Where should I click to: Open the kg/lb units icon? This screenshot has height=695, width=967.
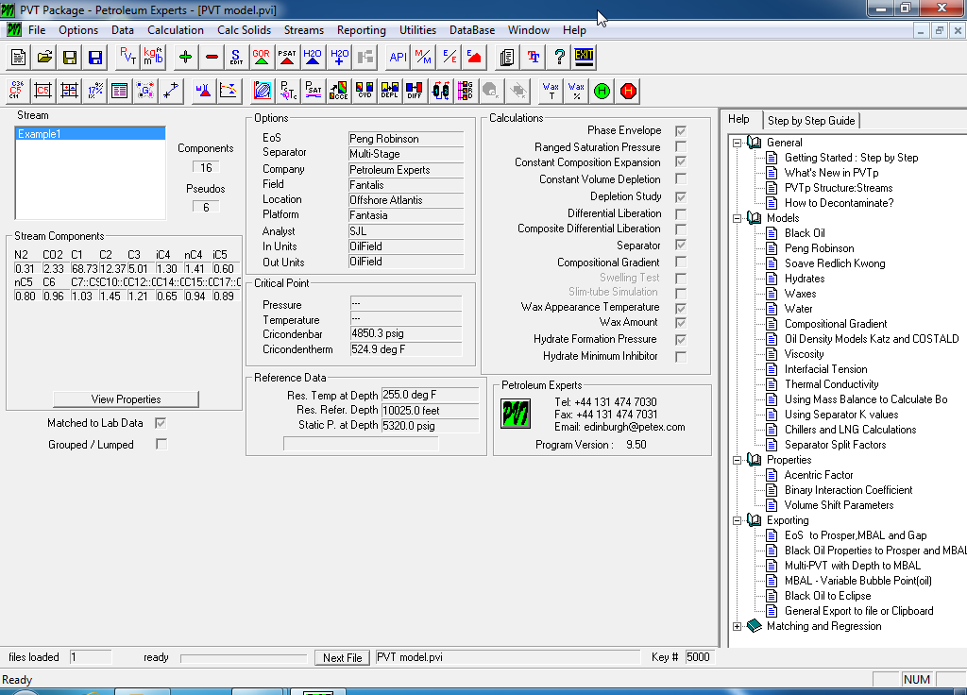[x=153, y=58]
